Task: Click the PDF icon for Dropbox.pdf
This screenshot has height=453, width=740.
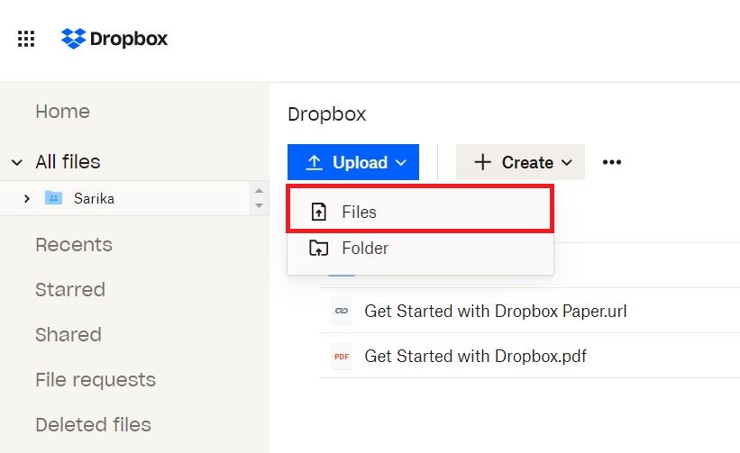Action: pyautogui.click(x=342, y=357)
